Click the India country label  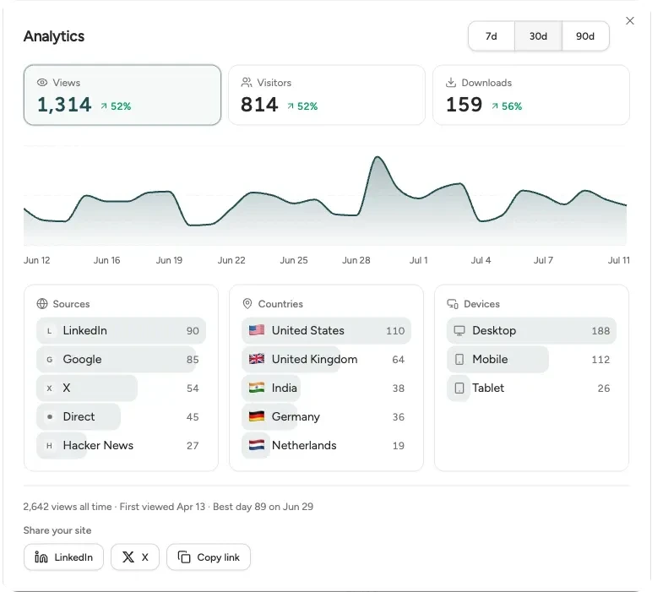click(x=284, y=388)
